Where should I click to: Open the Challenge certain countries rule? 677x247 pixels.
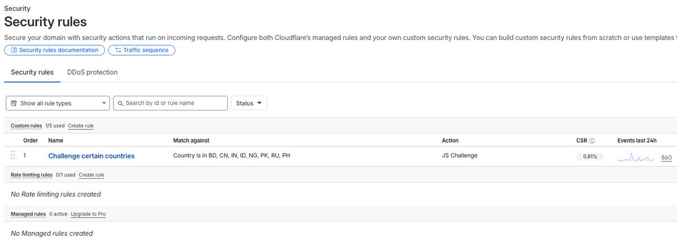[x=91, y=156]
